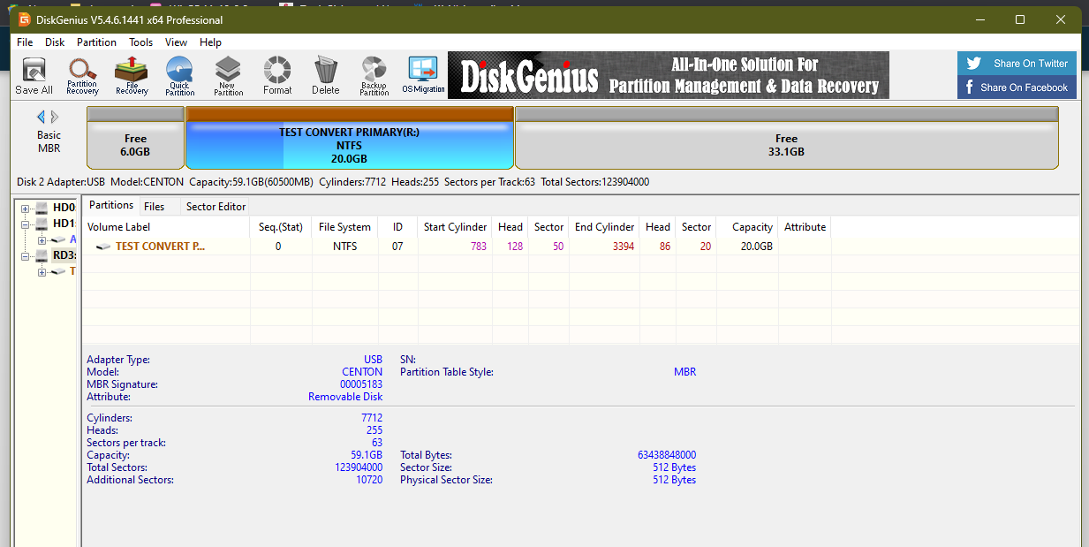The image size is (1089, 547).
Task: Collapse the HD1 tree node
Action: pos(26,225)
